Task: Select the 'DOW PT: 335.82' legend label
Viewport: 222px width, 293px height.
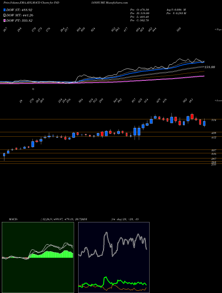Action: click(x=20, y=20)
